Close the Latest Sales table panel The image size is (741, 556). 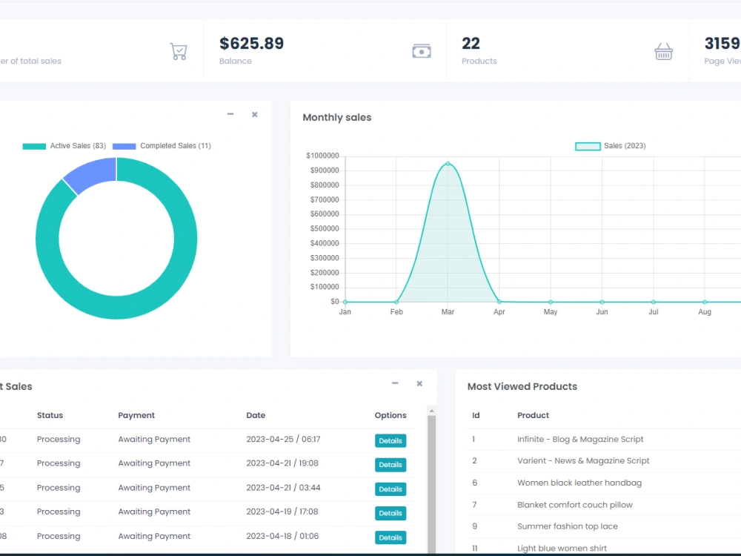click(419, 383)
